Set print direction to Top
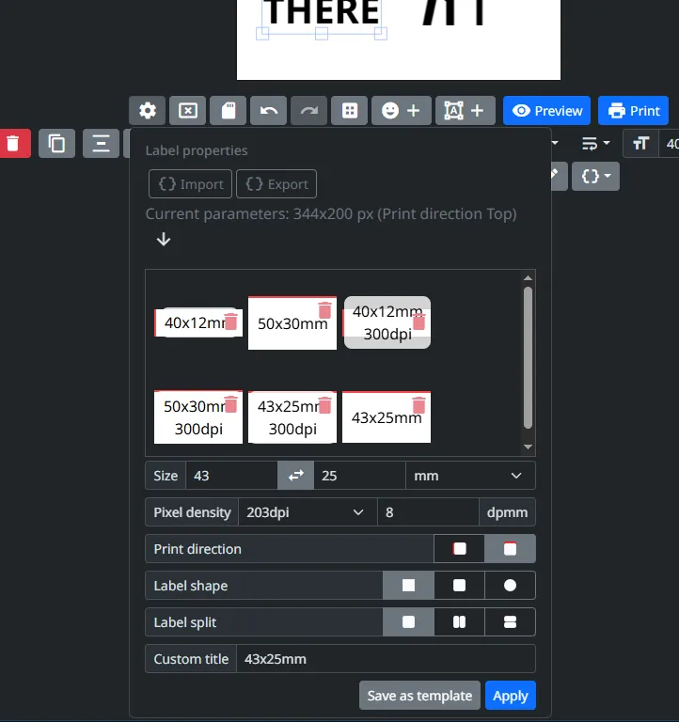Screen dimensions: 679x722 pos(510,549)
